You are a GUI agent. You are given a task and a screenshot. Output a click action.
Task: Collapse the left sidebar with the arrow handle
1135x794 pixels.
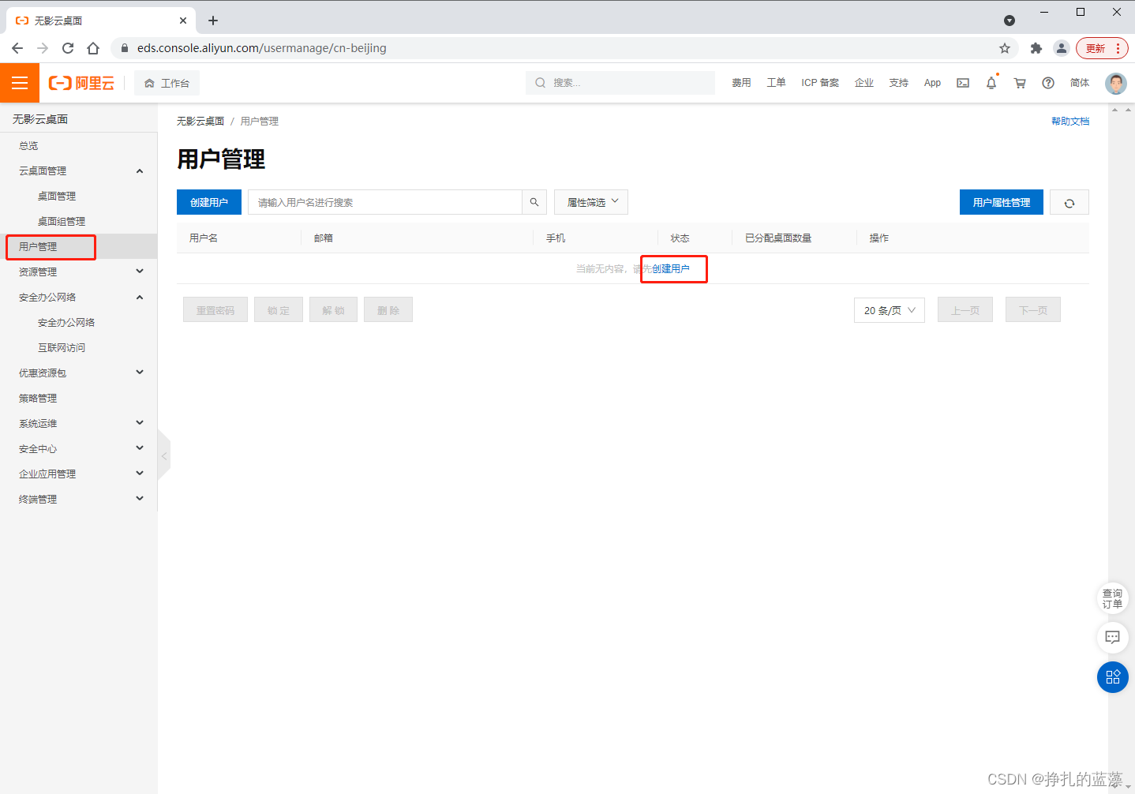pyautogui.click(x=163, y=455)
